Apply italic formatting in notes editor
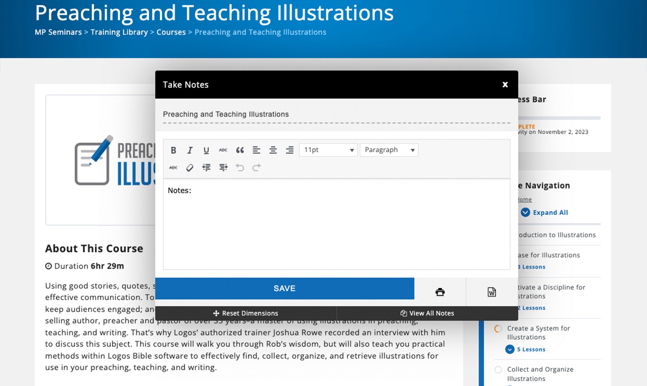 [190, 150]
